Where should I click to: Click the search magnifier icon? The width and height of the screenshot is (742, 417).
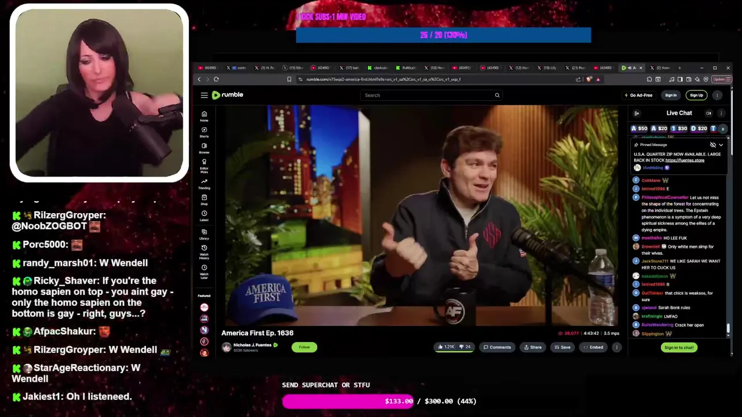click(497, 95)
